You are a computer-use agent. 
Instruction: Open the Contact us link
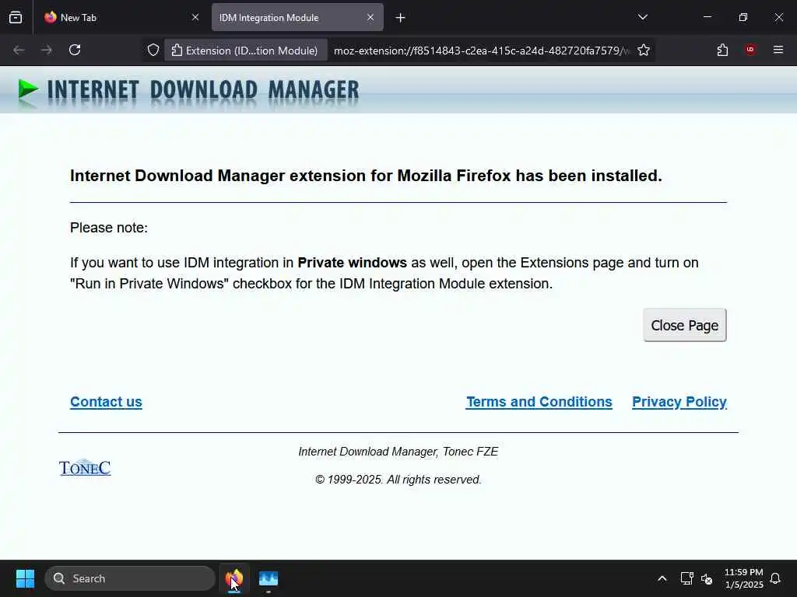click(x=106, y=402)
